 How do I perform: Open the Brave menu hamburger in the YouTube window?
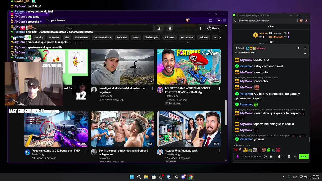pyautogui.click(x=224, y=20)
